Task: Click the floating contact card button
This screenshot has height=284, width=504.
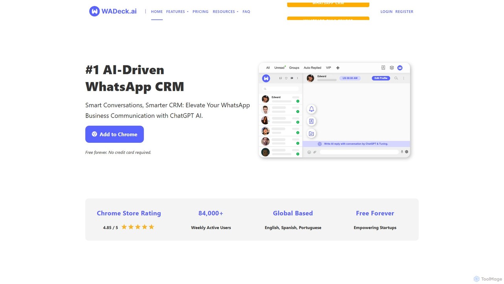Action: [311, 121]
